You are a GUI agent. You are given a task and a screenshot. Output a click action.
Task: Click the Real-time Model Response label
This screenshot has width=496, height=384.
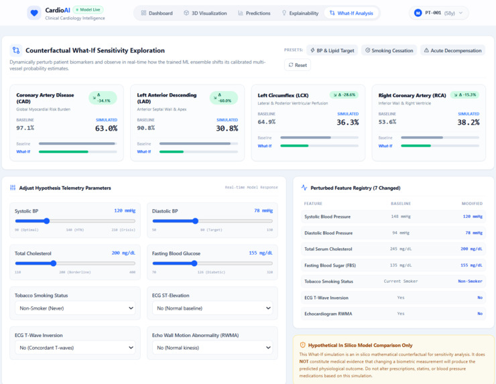pyautogui.click(x=251, y=187)
